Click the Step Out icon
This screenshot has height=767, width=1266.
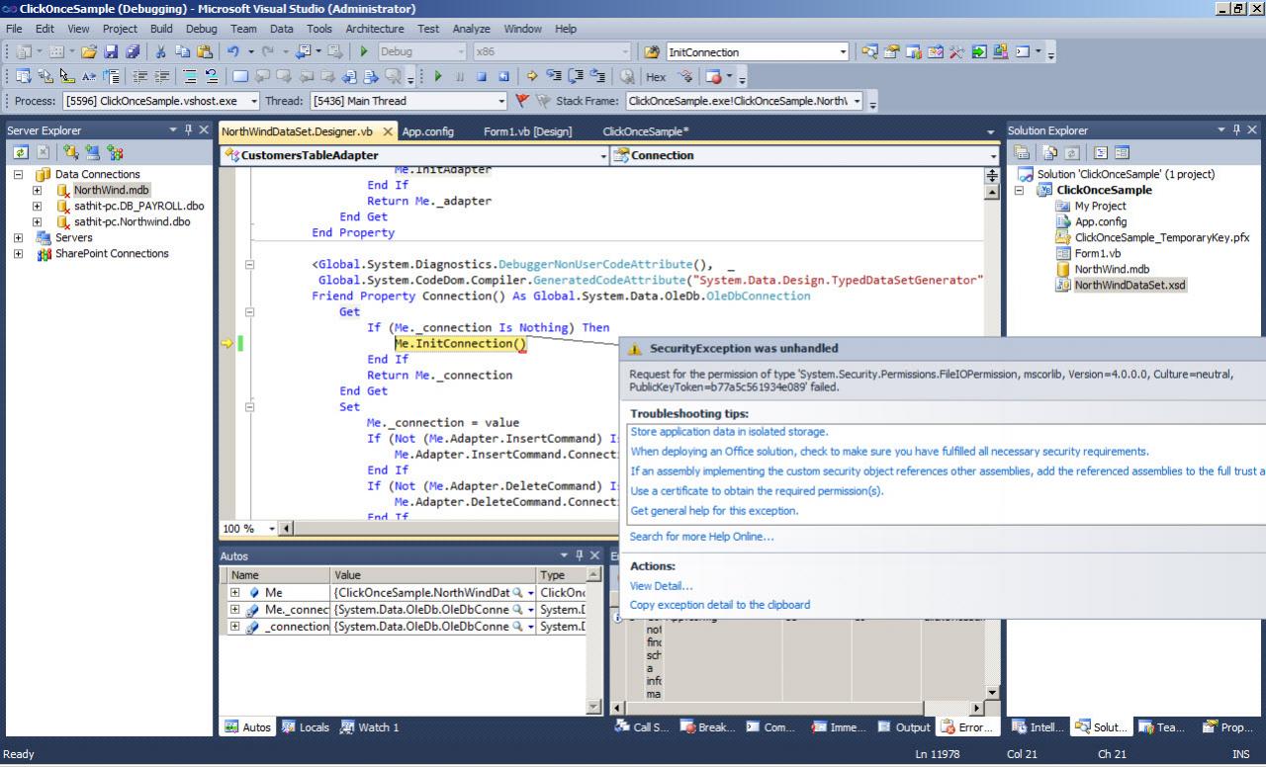click(597, 76)
